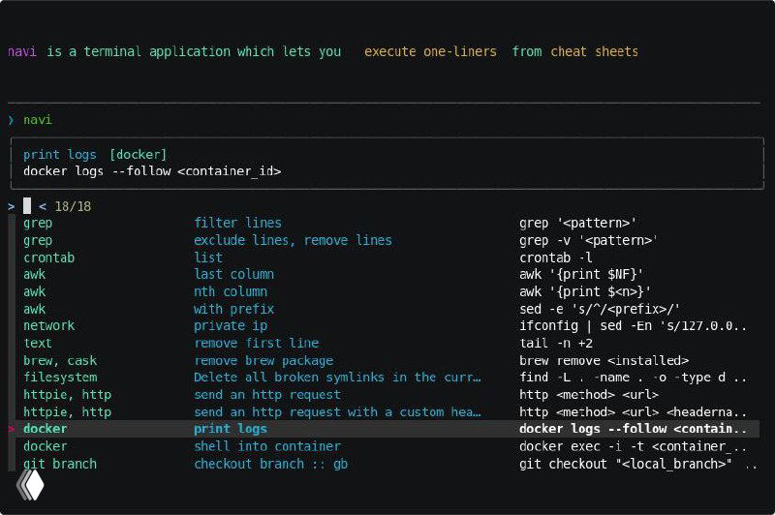Select the awk last column entry
Image resolution: width=775 pixels, height=515 pixels.
point(233,274)
